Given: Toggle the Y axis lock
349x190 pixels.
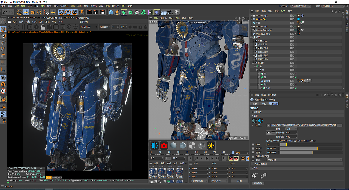Looking at the screenshot, I should [68, 12].
